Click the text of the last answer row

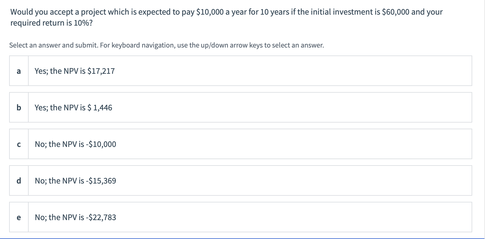(x=75, y=217)
